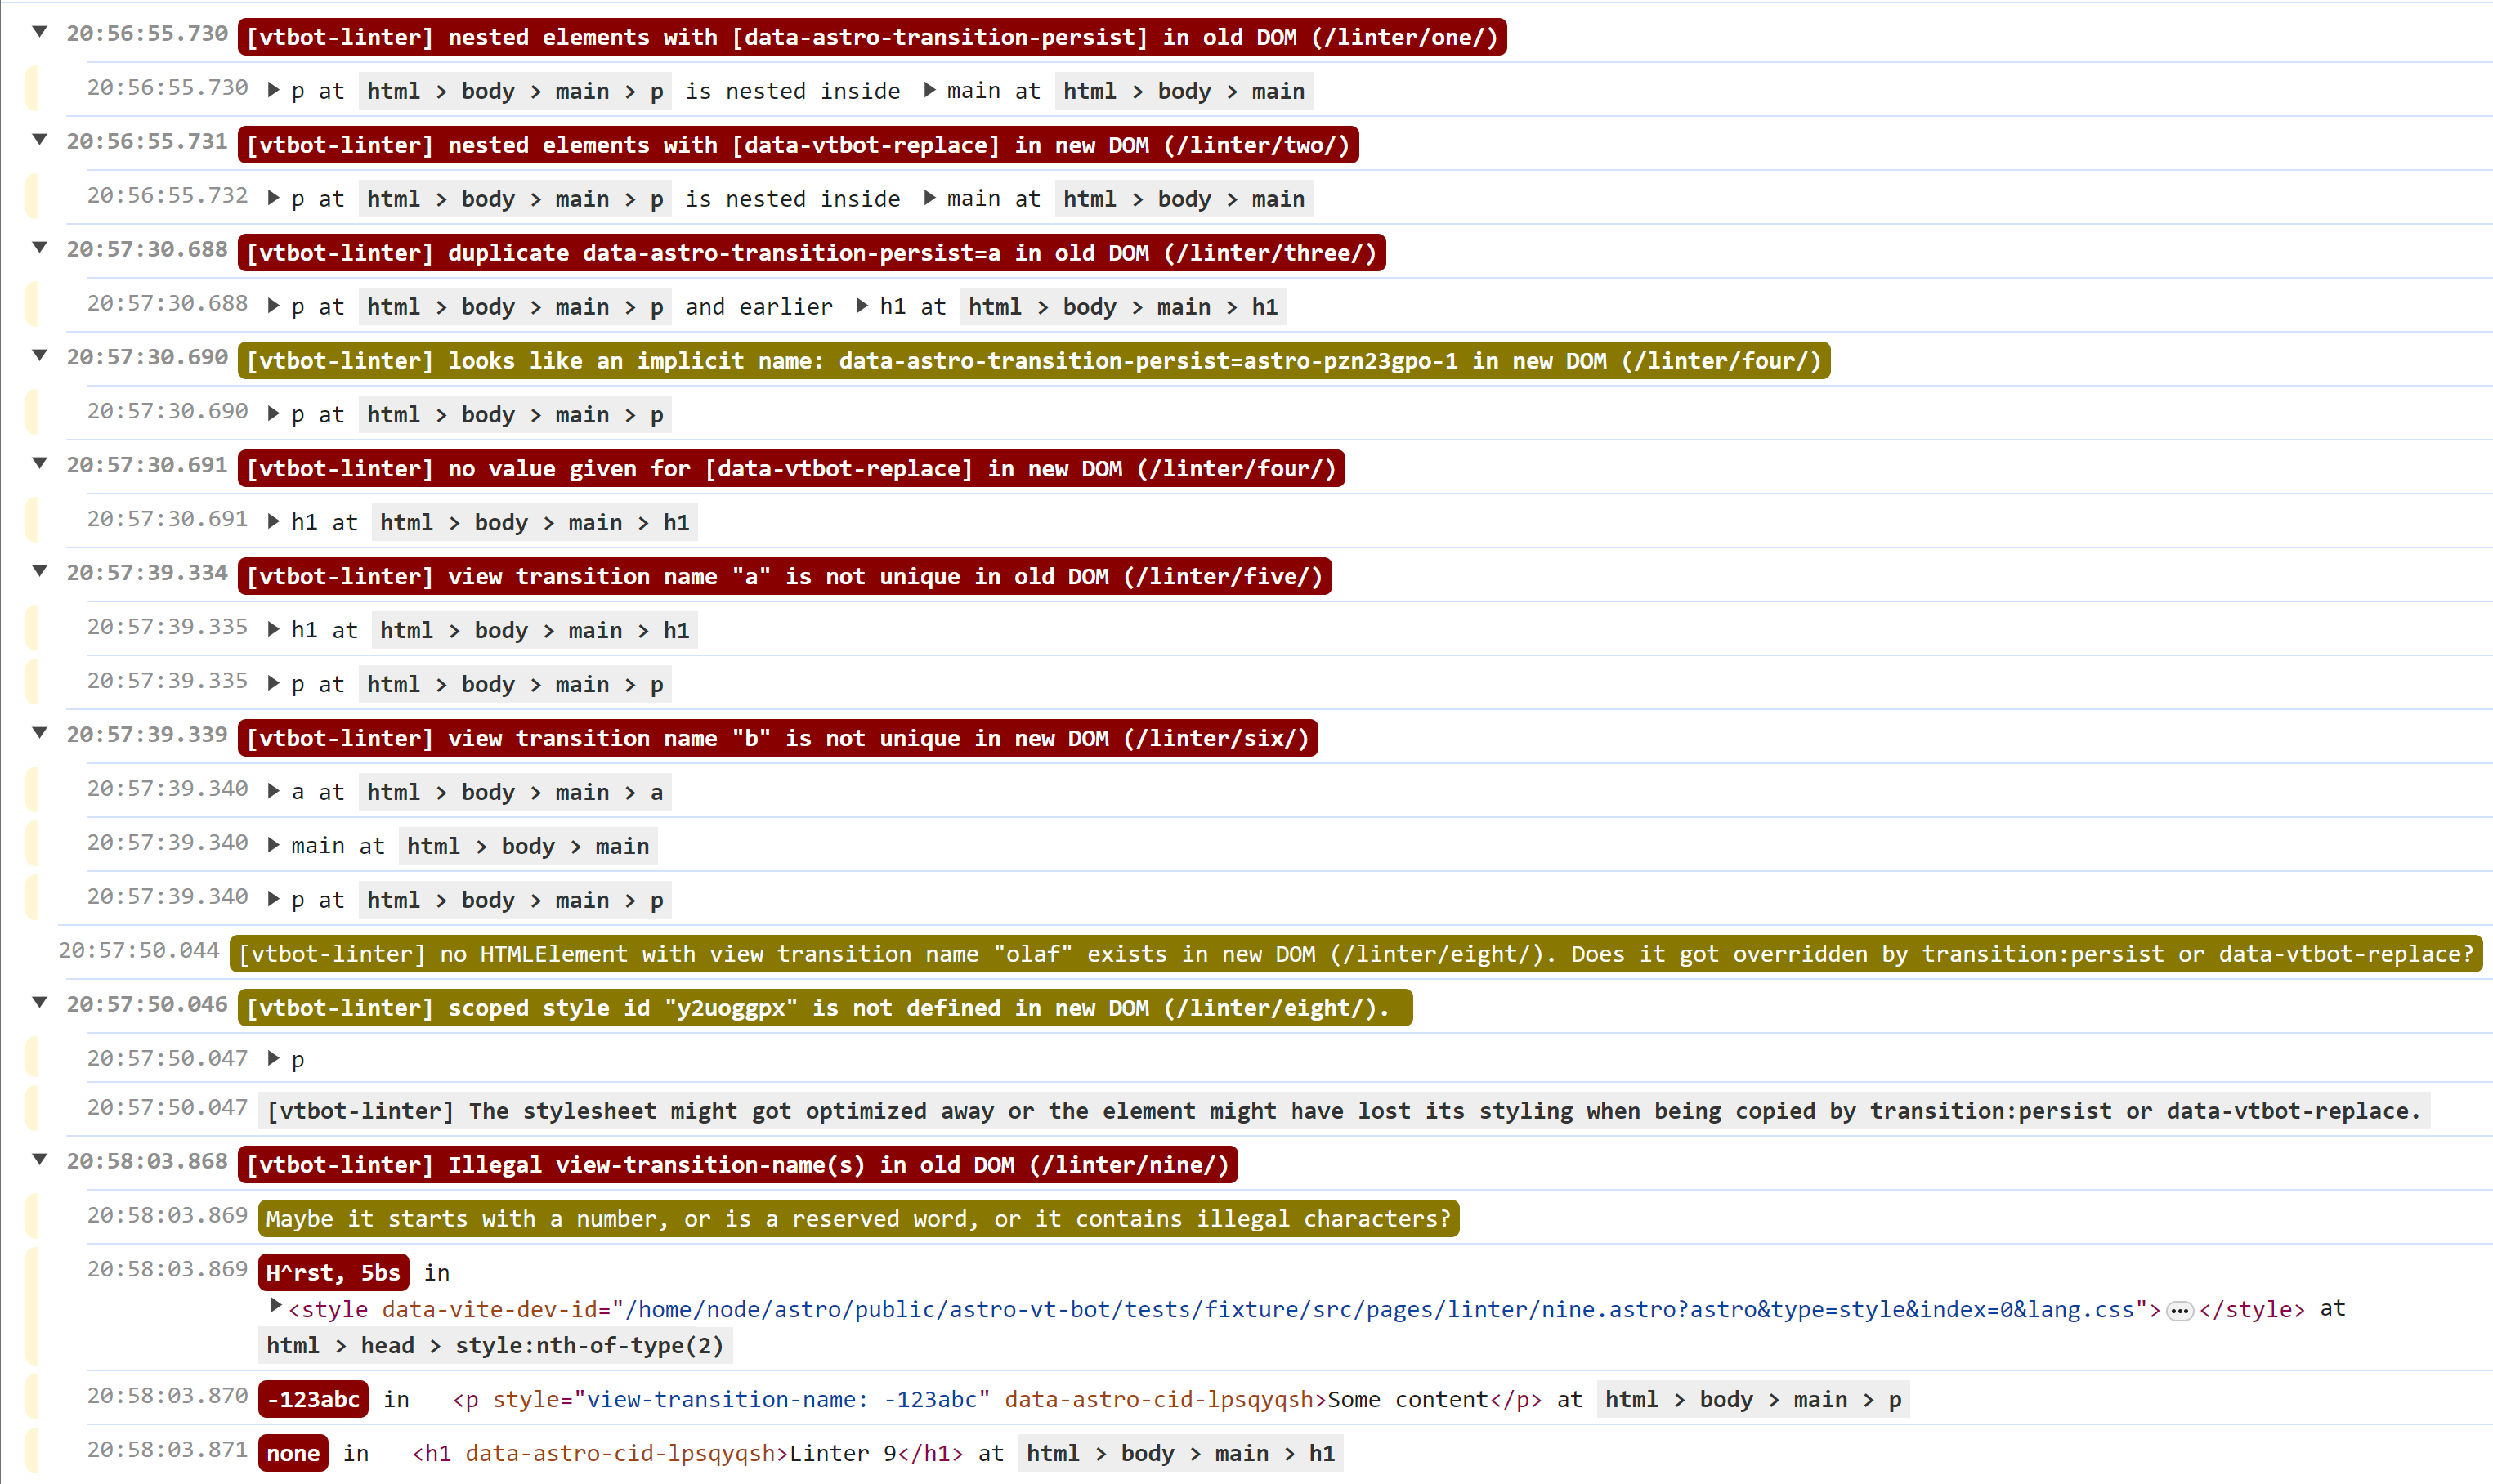This screenshot has height=1484, width=2493.
Task: Click html > body > main > a selector path
Action: pyautogui.click(x=514, y=793)
